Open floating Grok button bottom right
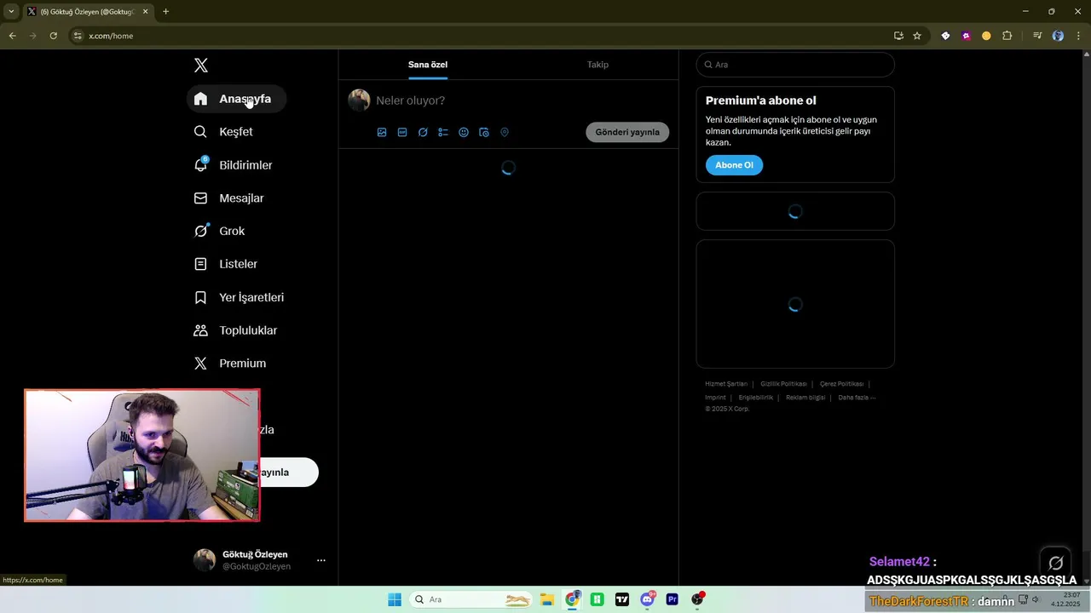This screenshot has height=613, width=1091. coord(1056,563)
